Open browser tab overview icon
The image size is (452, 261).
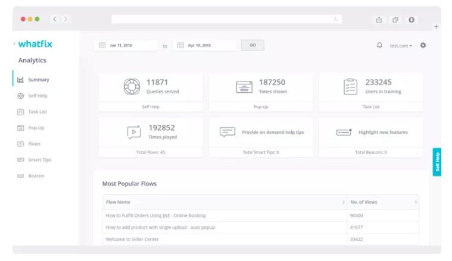(395, 20)
